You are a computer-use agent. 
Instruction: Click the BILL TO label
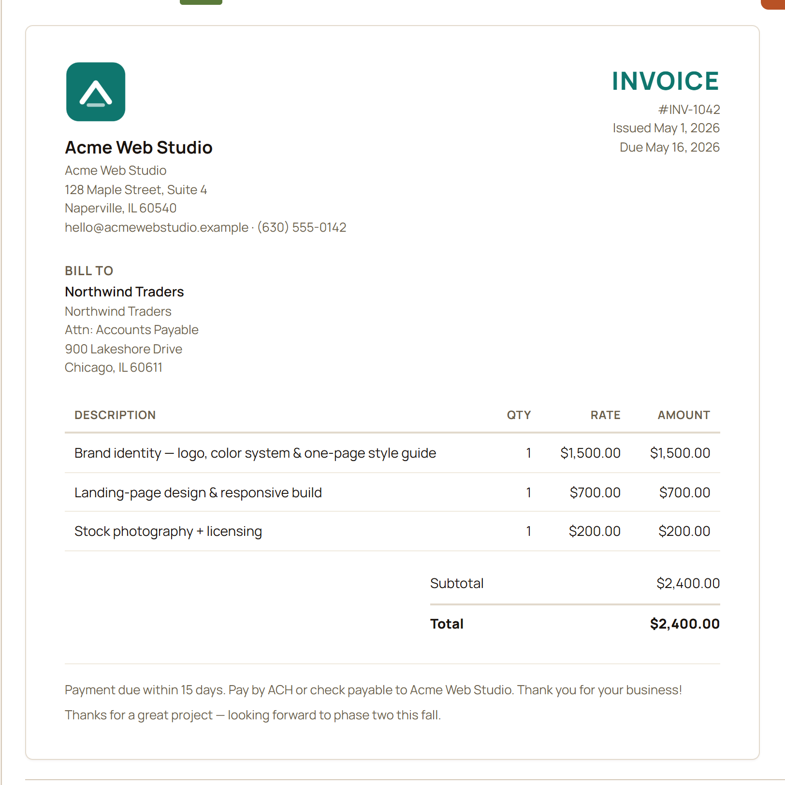pyautogui.click(x=89, y=271)
